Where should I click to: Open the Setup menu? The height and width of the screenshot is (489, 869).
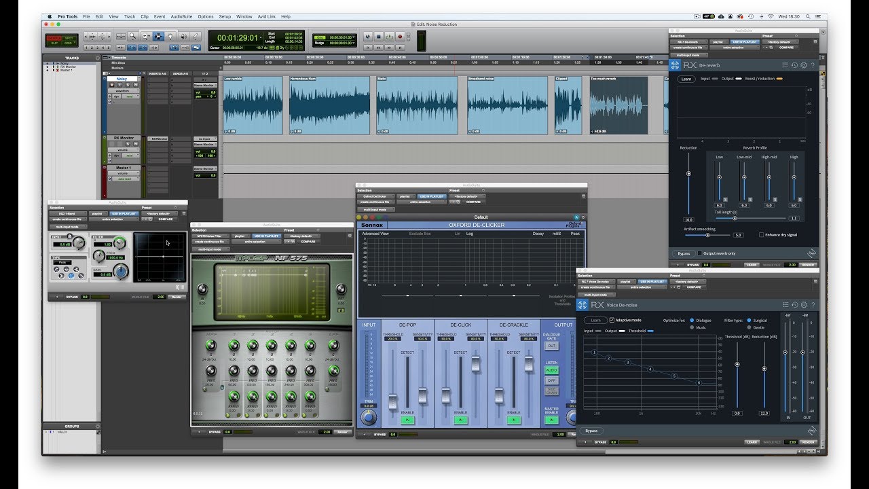[x=225, y=16]
